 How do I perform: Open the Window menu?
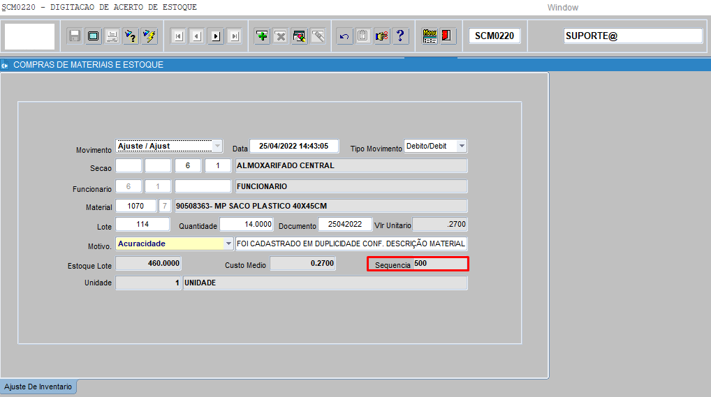562,8
